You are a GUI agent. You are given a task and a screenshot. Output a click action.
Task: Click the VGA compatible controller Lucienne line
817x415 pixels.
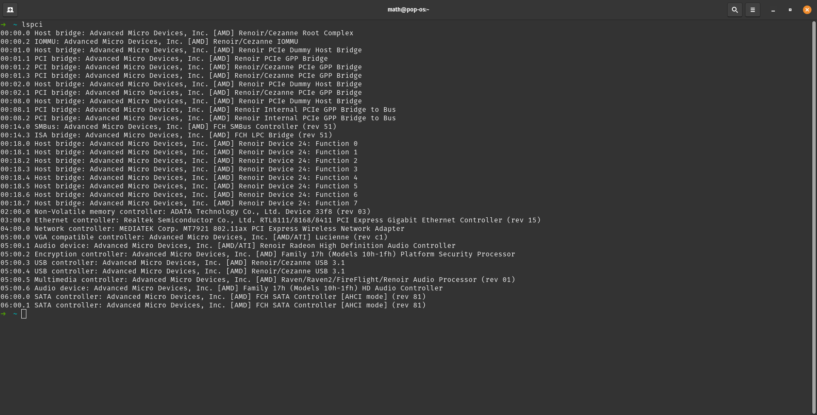[194, 237]
